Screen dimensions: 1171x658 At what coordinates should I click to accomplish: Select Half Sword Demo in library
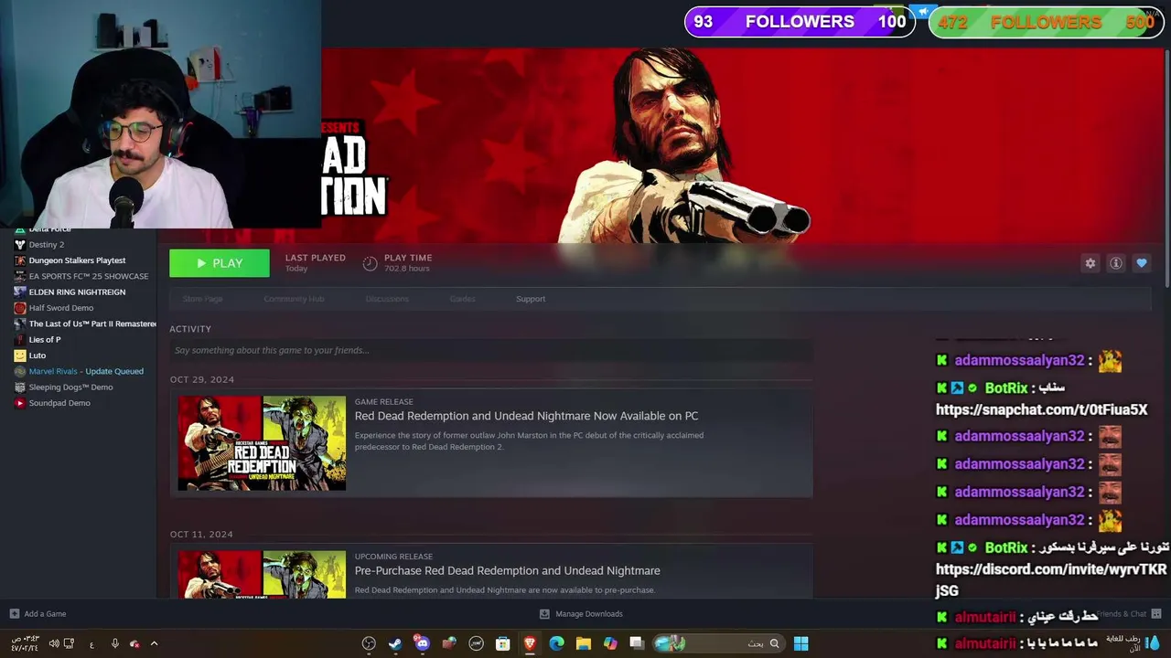click(x=60, y=308)
